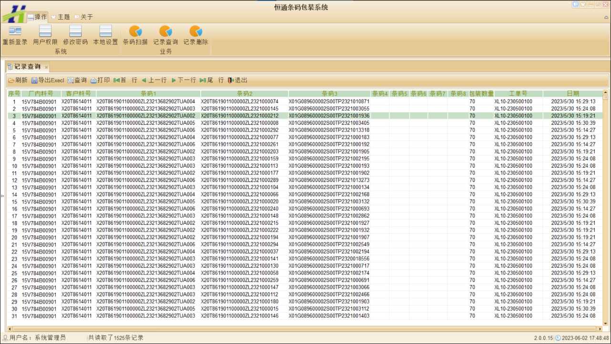The image size is (611, 344).
Task: Close the 记录查询 tab
Action: tap(46, 67)
